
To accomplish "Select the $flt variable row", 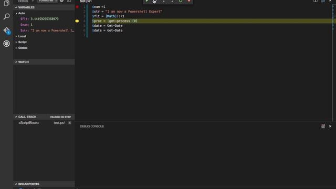I will [x=44, y=19].
